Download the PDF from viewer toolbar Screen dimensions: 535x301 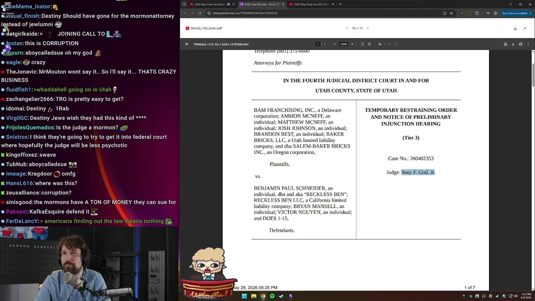(x=513, y=44)
